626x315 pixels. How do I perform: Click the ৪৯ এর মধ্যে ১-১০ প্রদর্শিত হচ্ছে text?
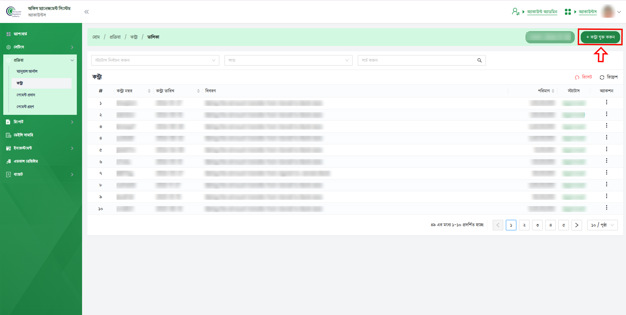click(457, 225)
